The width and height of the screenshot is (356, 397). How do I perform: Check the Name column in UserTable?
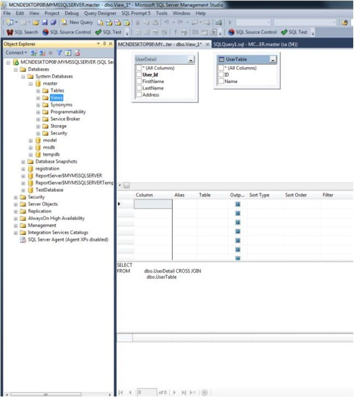coord(221,81)
